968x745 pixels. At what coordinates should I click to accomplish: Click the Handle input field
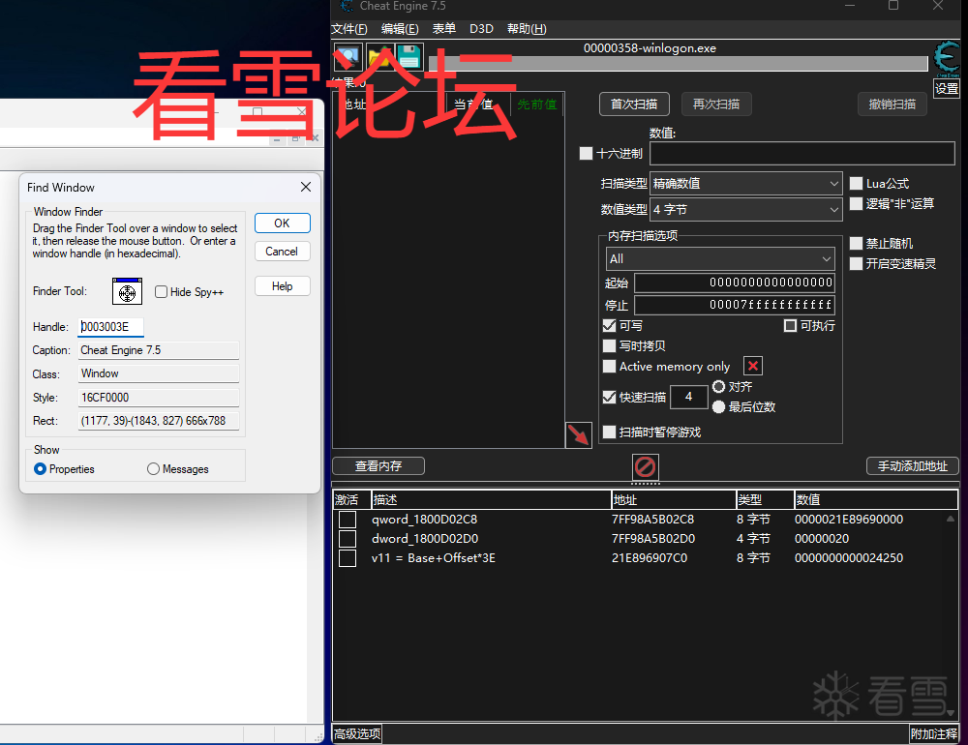point(111,327)
